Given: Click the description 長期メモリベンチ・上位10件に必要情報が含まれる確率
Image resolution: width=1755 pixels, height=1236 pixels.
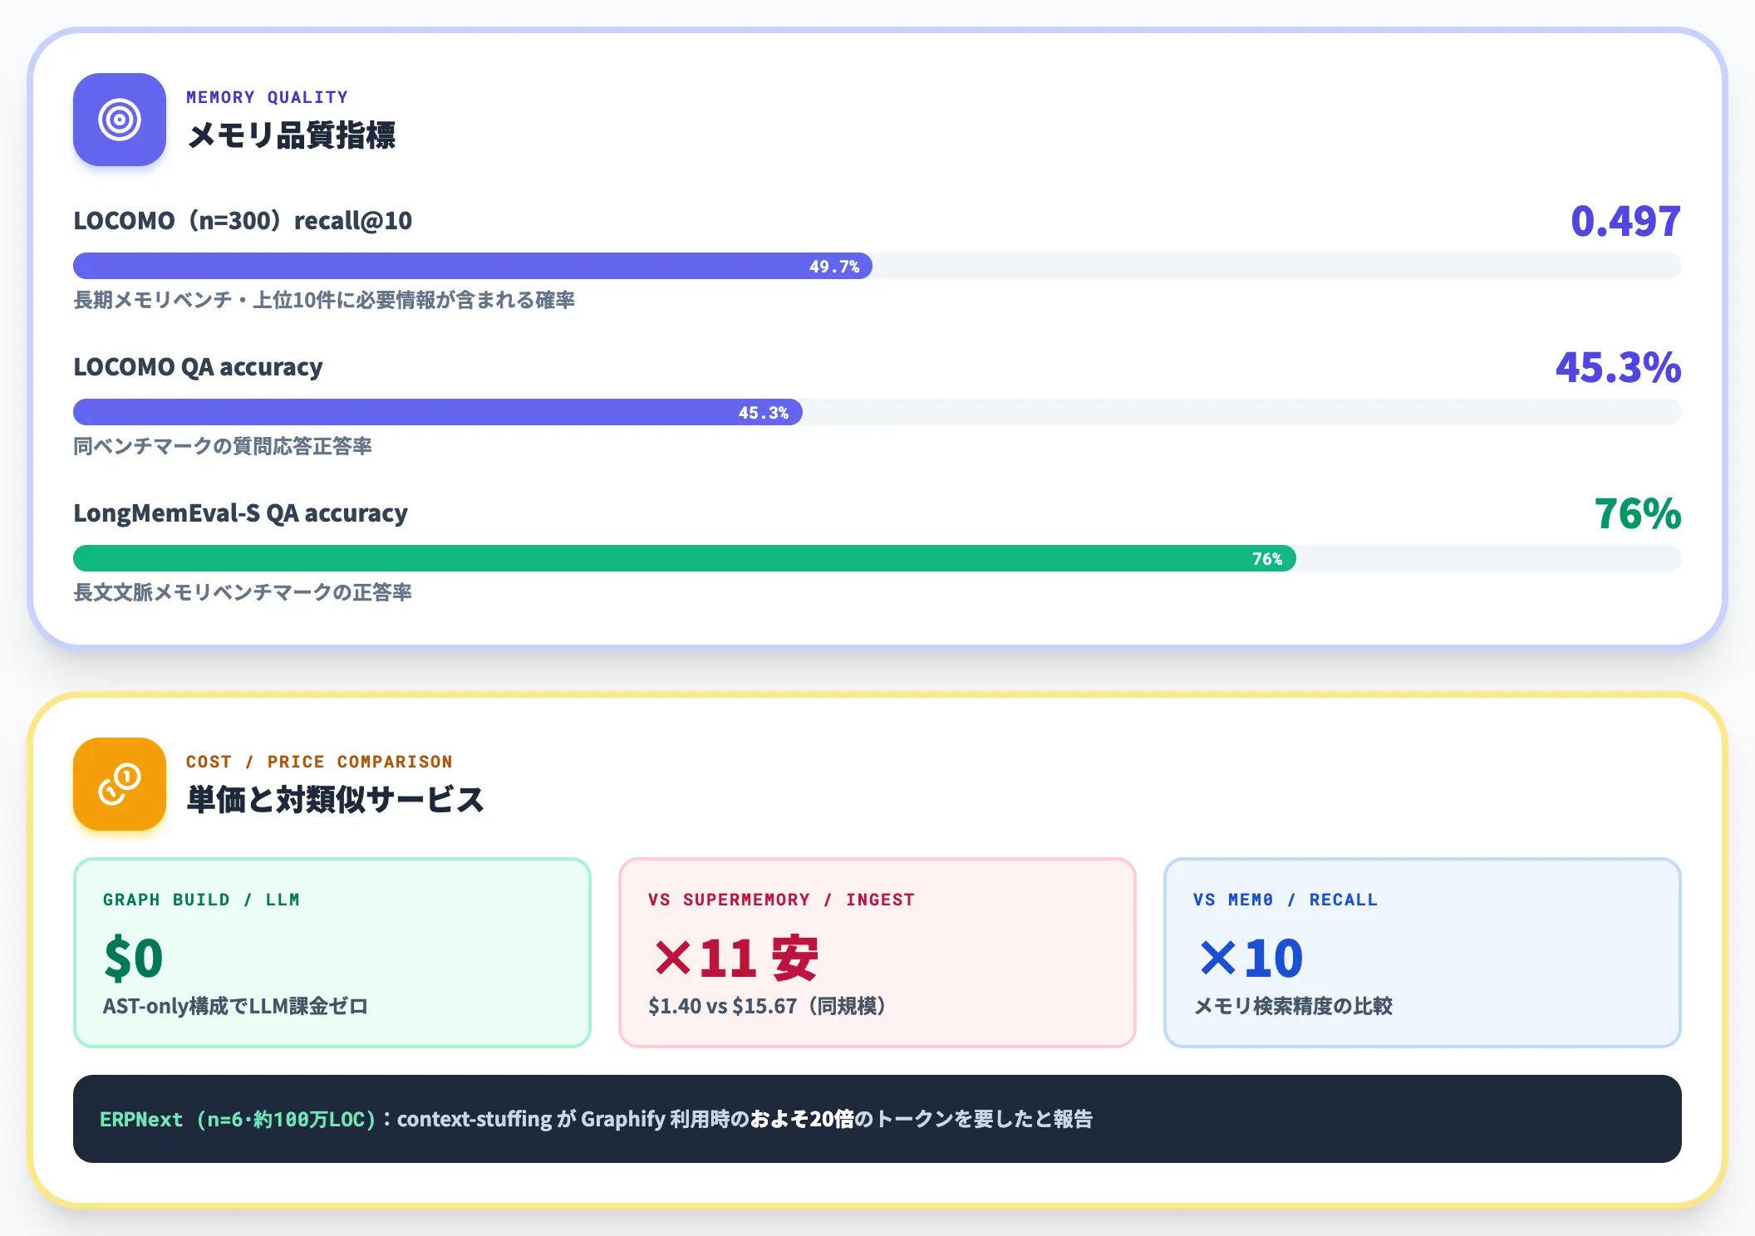Looking at the screenshot, I should (324, 300).
